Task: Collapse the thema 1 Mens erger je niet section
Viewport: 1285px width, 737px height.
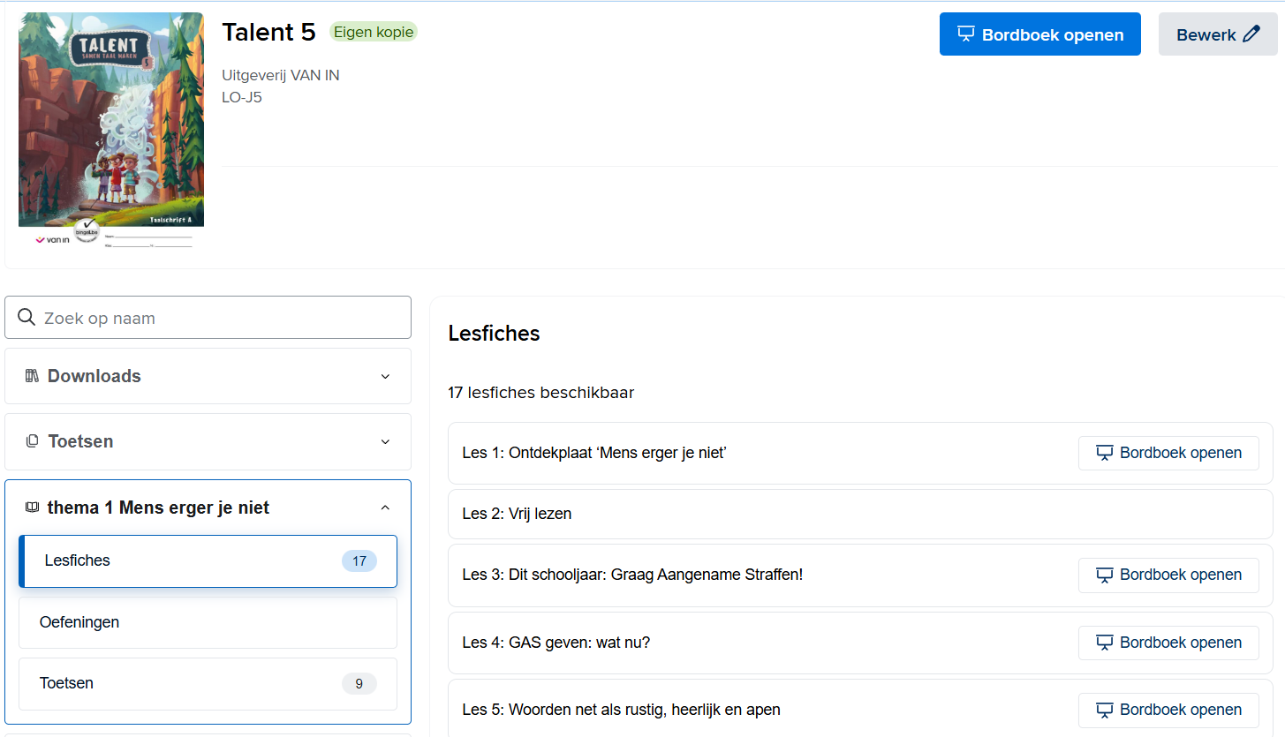Action: click(385, 508)
